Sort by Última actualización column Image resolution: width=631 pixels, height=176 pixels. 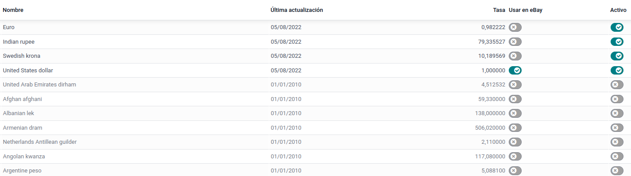coord(297,10)
